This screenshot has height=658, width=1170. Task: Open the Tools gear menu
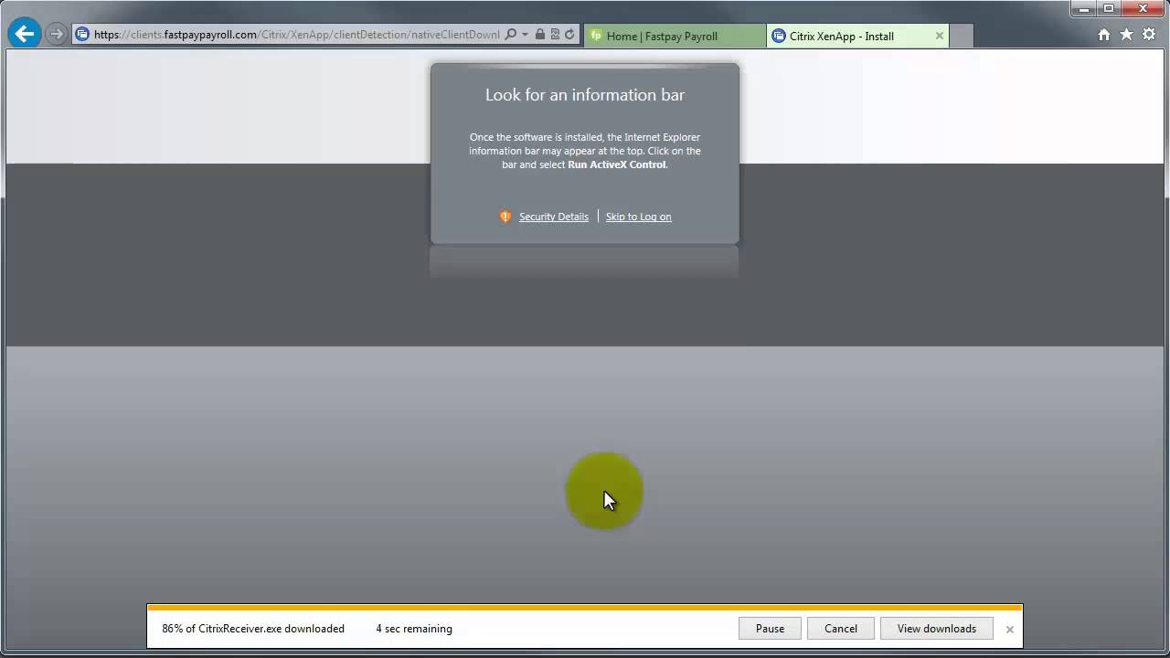tap(1149, 35)
